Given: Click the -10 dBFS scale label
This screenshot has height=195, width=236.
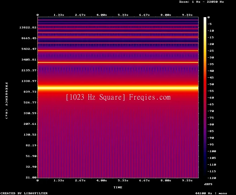Looking at the screenshot, I should (211, 31).
